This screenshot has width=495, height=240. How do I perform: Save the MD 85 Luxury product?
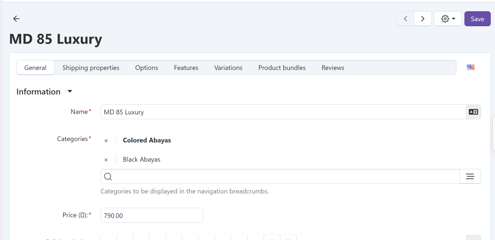pos(477,19)
